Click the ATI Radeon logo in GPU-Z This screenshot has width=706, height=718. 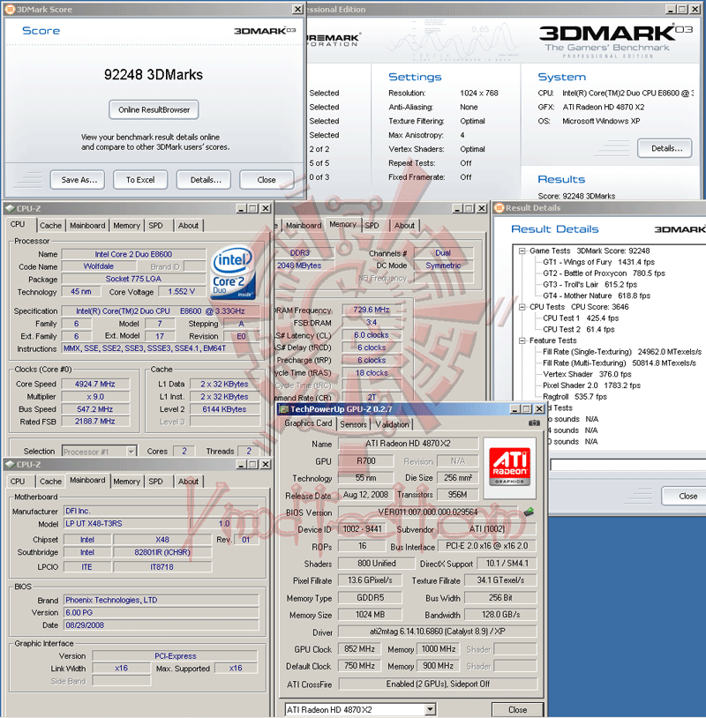pos(509,467)
